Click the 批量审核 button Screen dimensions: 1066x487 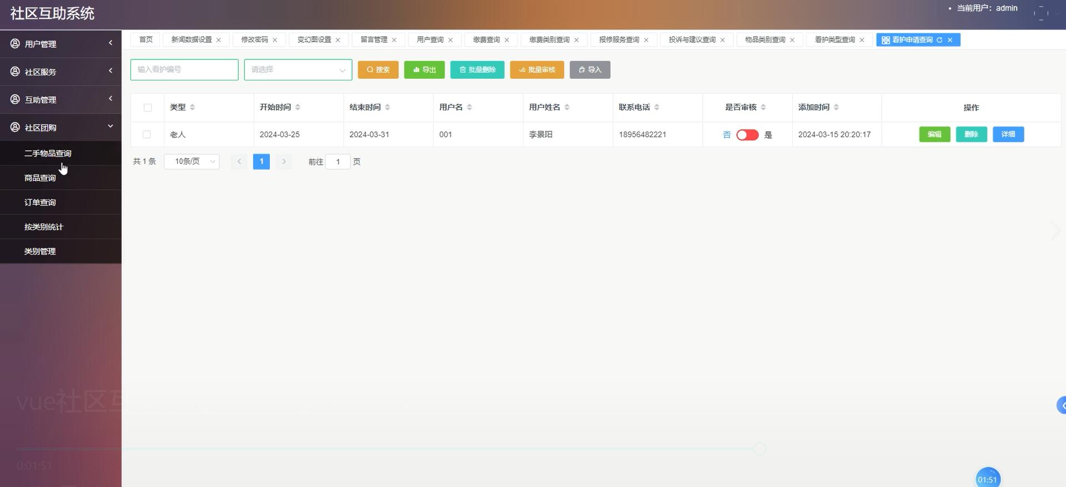click(x=537, y=70)
